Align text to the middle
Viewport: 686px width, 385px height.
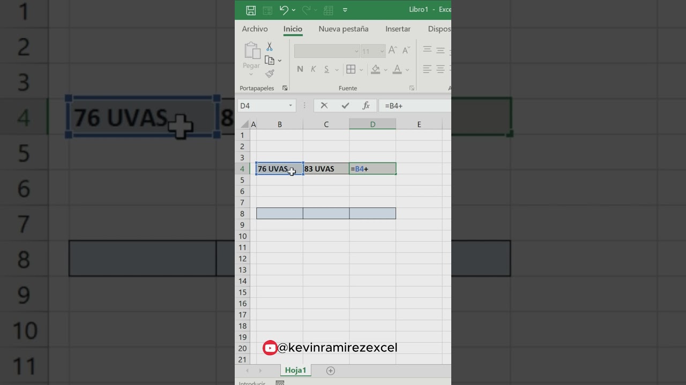(x=440, y=50)
